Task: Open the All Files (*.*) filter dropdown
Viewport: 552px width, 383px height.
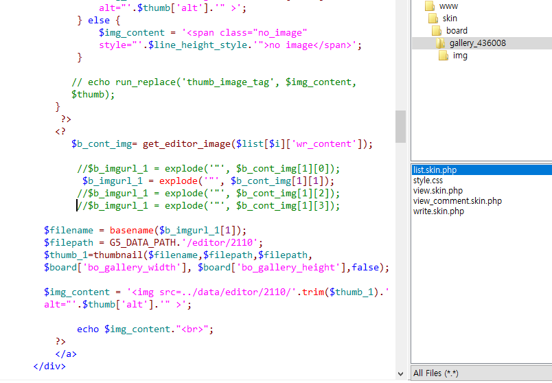Action: [481, 373]
